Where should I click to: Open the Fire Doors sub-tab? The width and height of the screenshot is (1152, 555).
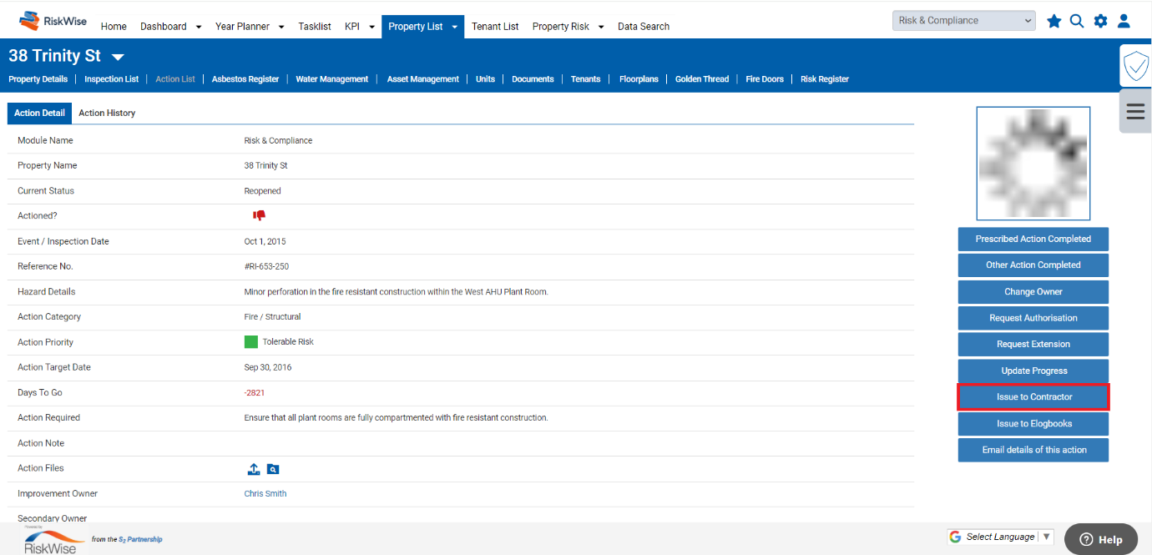point(765,79)
